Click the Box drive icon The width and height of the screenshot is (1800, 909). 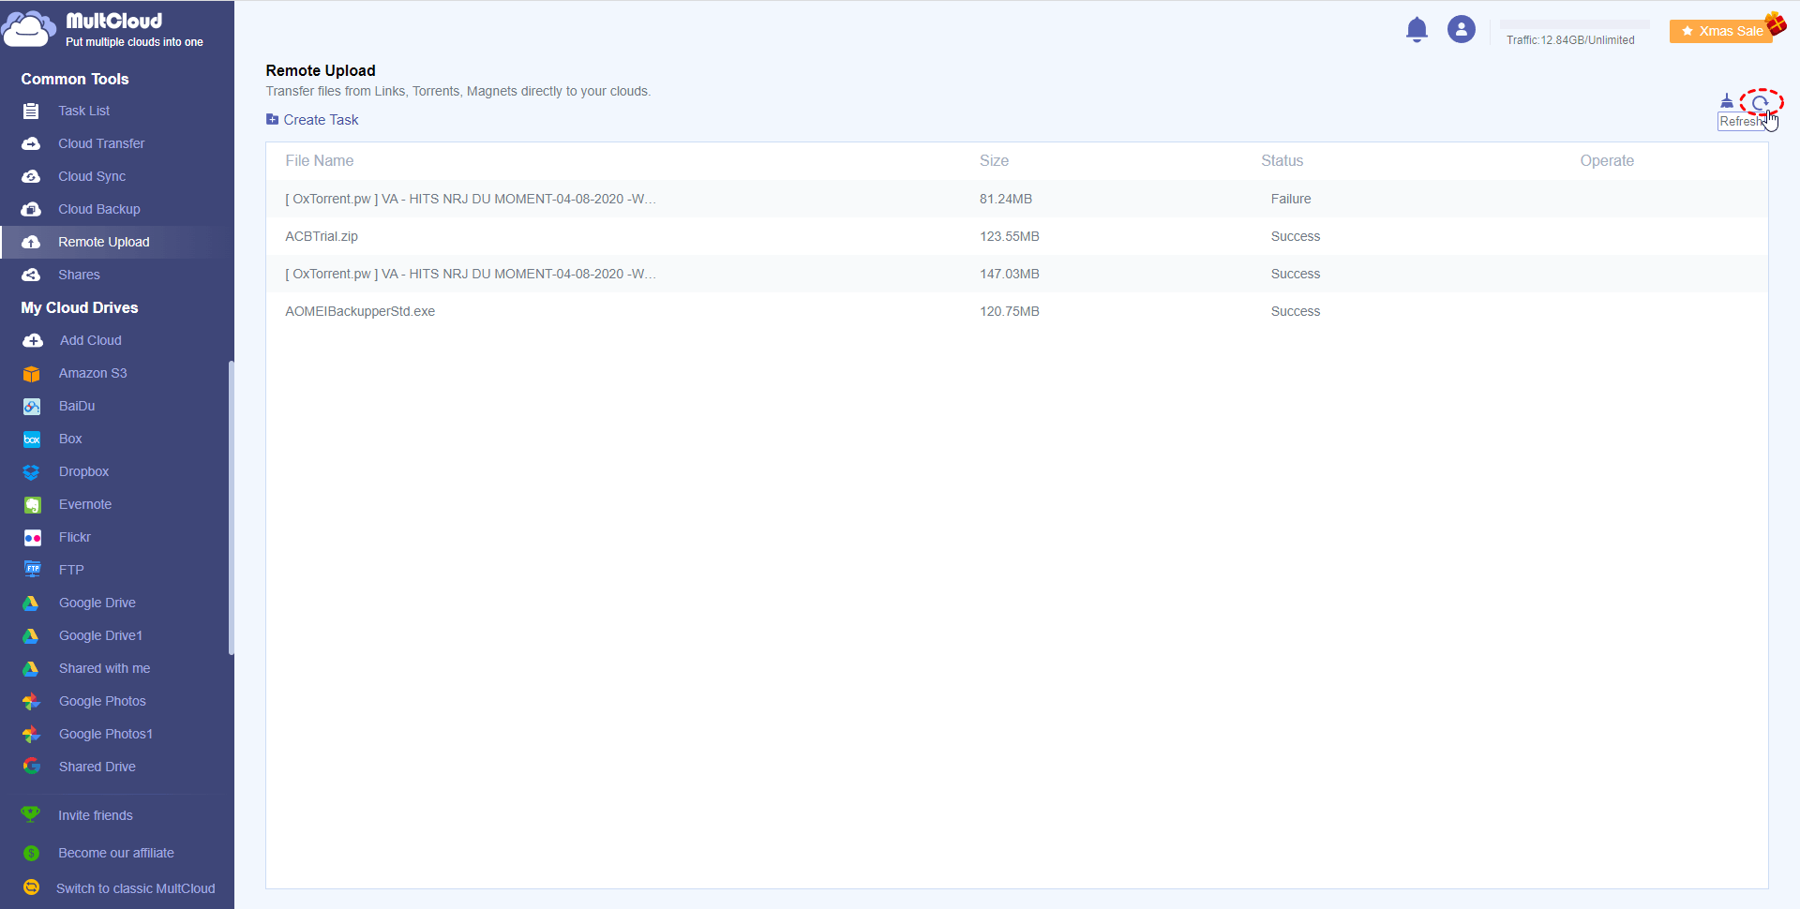[32, 439]
